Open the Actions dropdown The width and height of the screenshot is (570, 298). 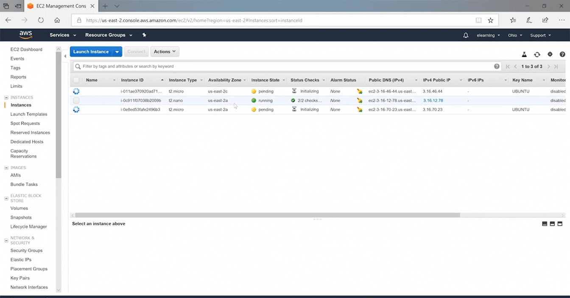coord(165,52)
